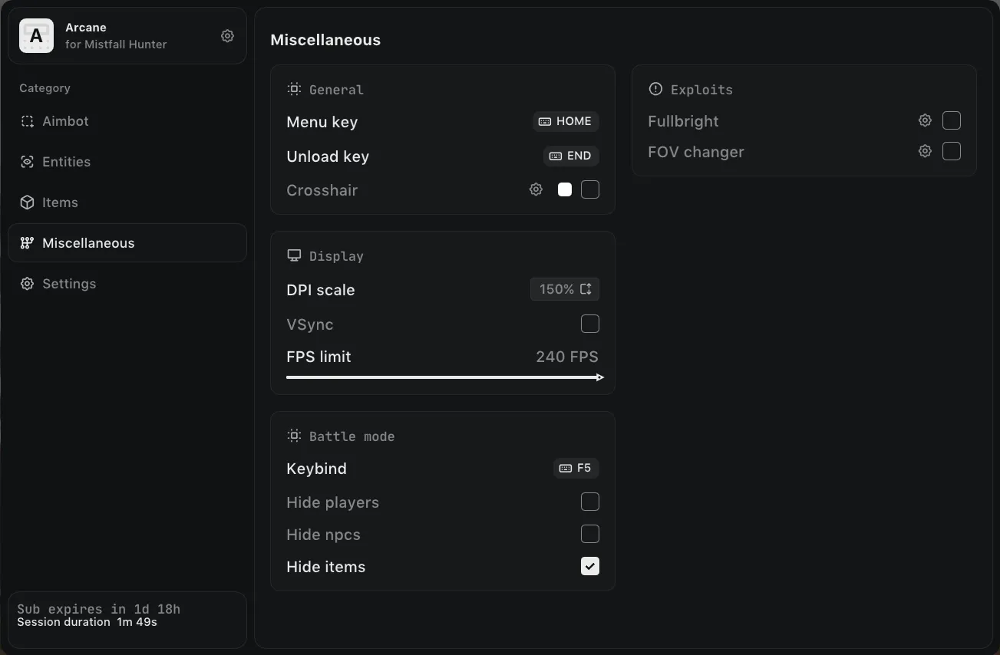
Task: Open the Settings category
Action: pos(127,284)
